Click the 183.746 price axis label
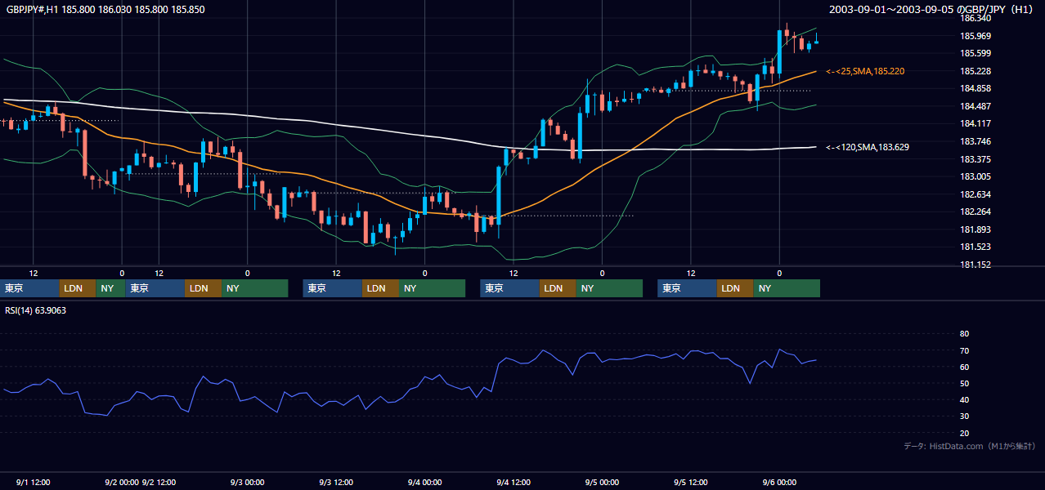Image resolution: width=1045 pixels, height=490 pixels. pos(975,142)
